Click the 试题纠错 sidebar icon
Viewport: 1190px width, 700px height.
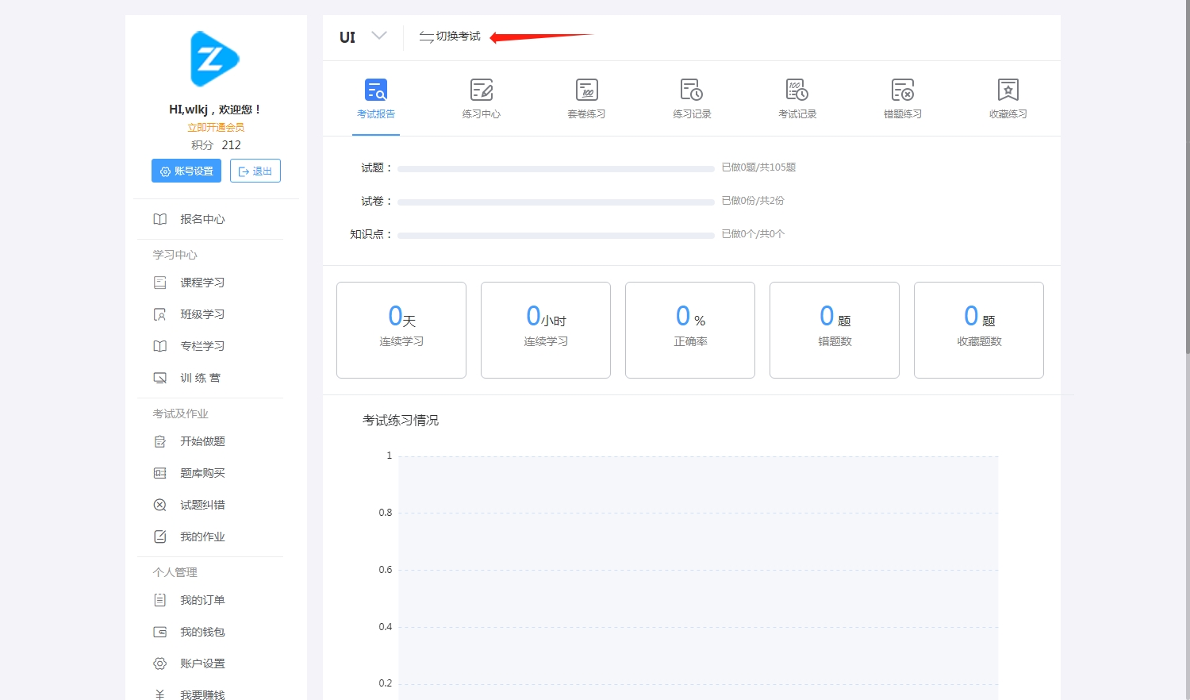point(160,505)
